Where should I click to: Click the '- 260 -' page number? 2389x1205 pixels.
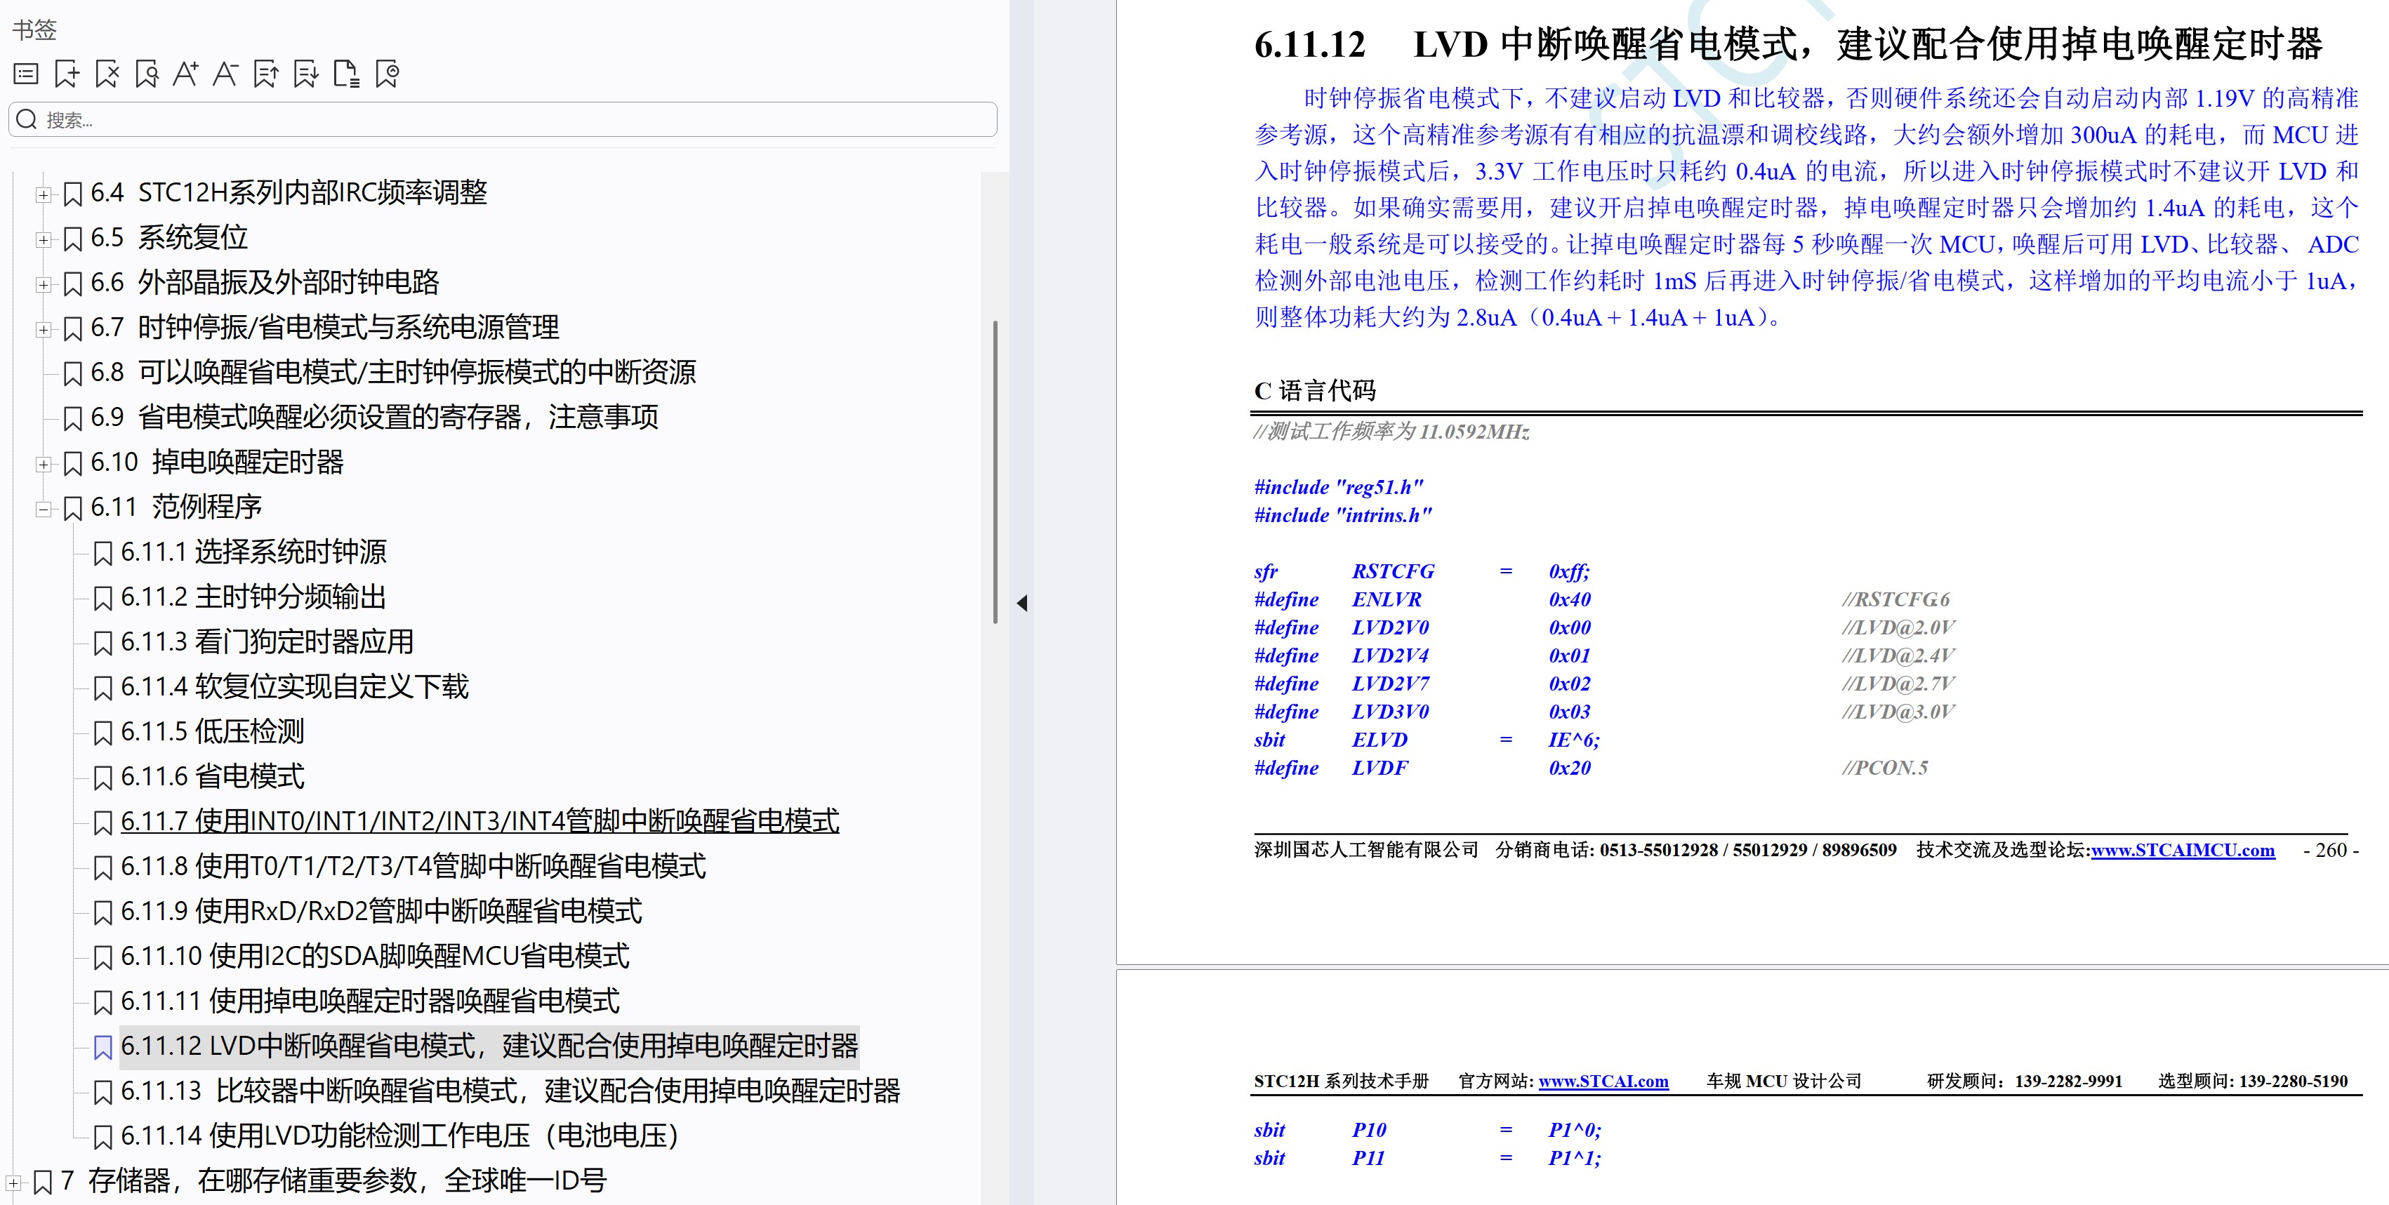(2329, 850)
